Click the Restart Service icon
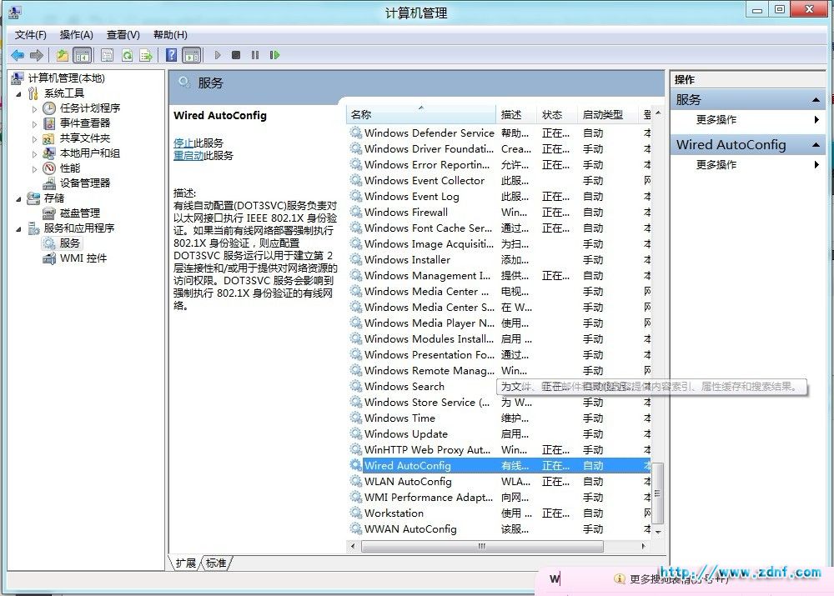This screenshot has height=596, width=834. (x=274, y=55)
